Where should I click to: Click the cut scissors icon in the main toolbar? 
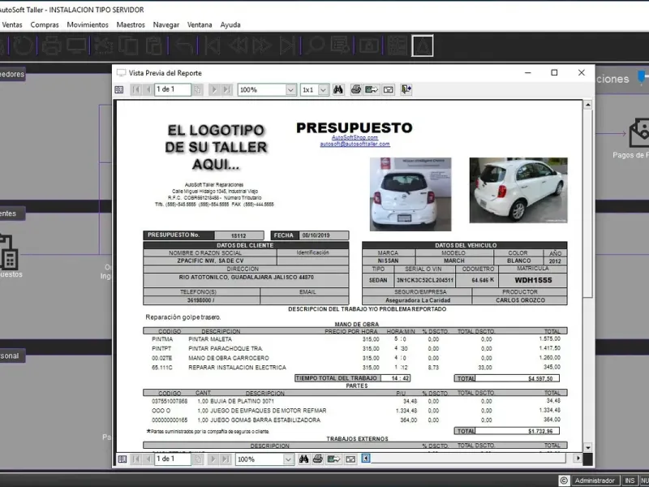click(104, 45)
